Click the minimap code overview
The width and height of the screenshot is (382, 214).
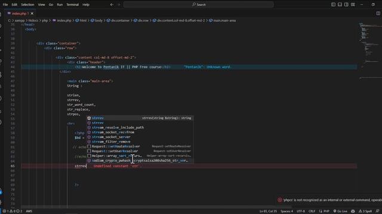(x=370, y=51)
